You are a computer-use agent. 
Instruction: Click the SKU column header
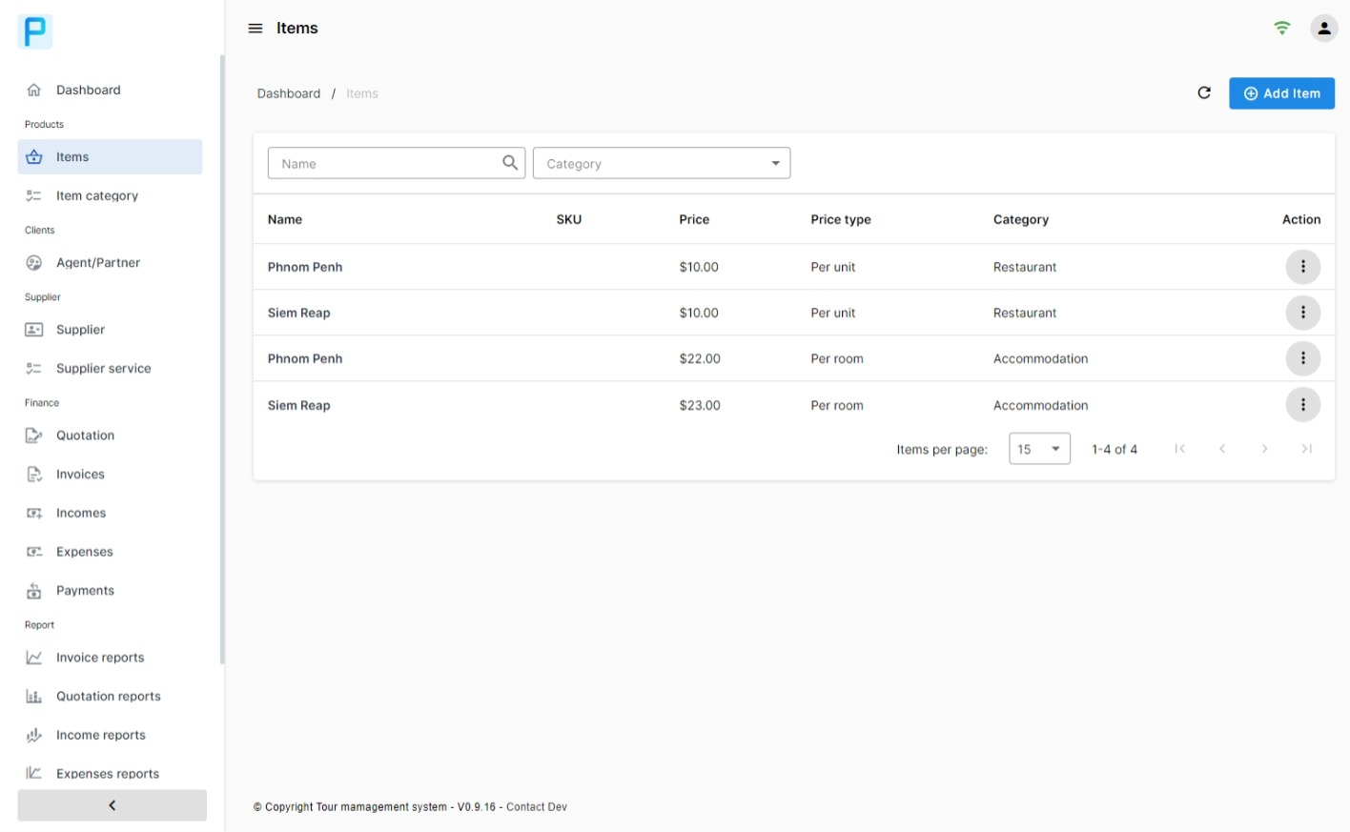pyautogui.click(x=569, y=219)
